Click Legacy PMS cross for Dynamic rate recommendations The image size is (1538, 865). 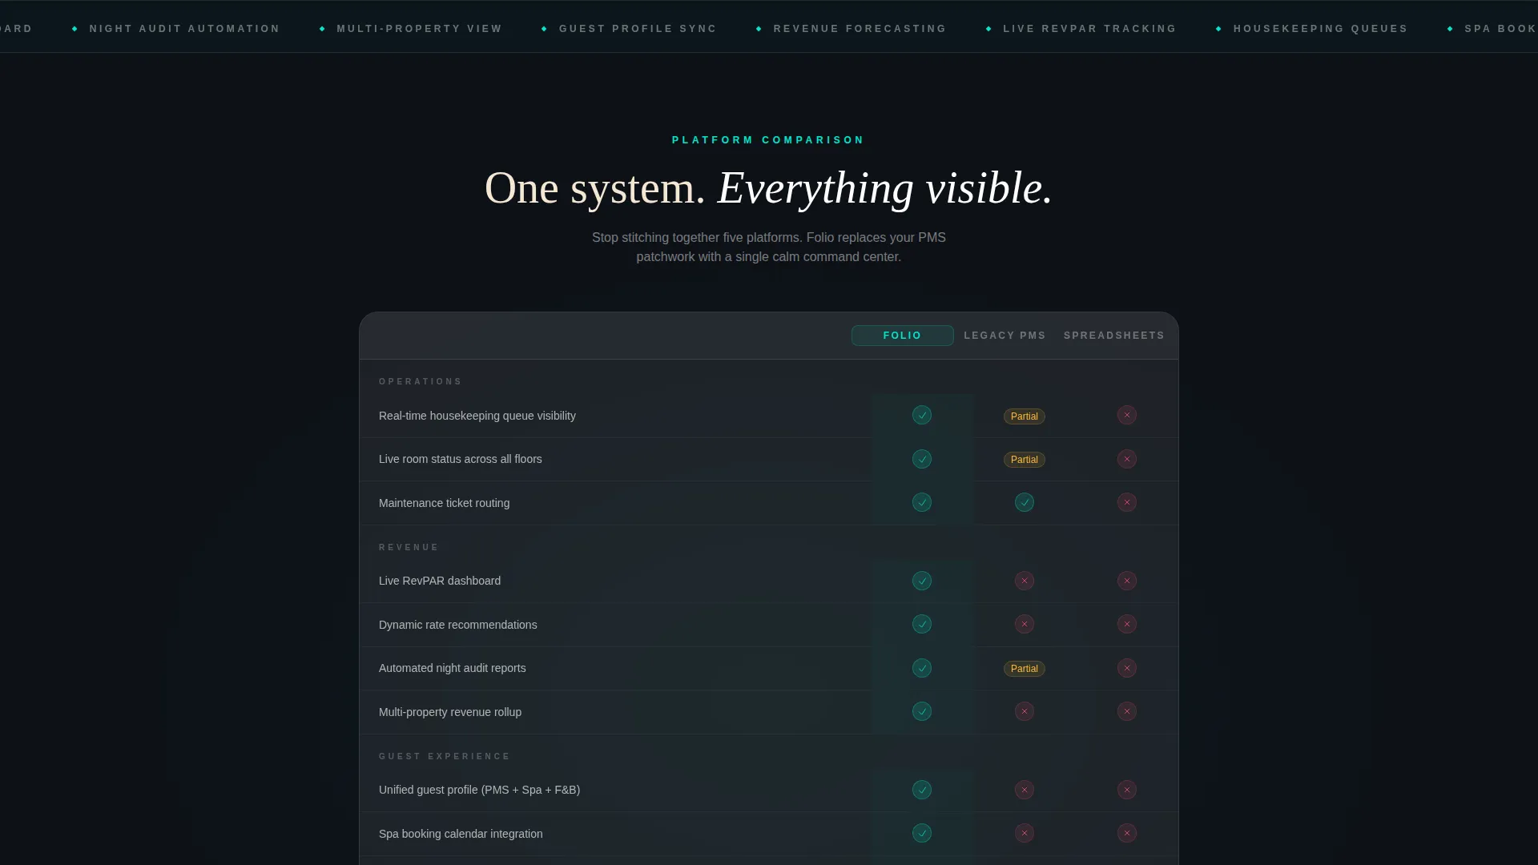point(1025,624)
